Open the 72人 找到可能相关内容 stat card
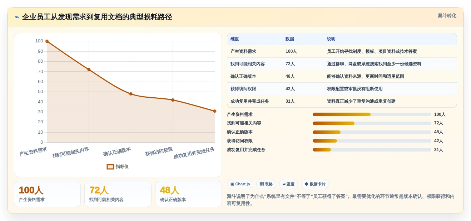471x221 pixels. tap(118, 194)
